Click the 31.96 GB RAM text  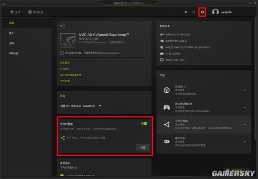[173, 54]
